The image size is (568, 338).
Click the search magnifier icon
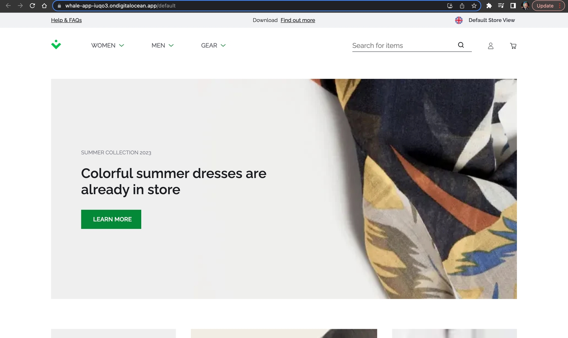point(461,45)
